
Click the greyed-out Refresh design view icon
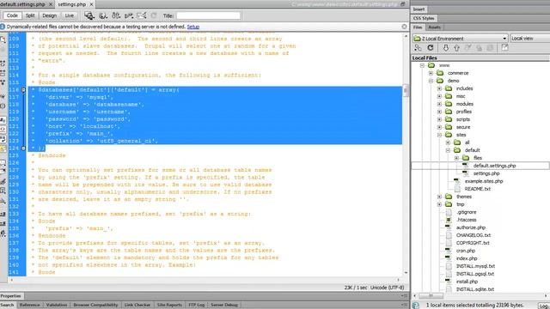154,15
